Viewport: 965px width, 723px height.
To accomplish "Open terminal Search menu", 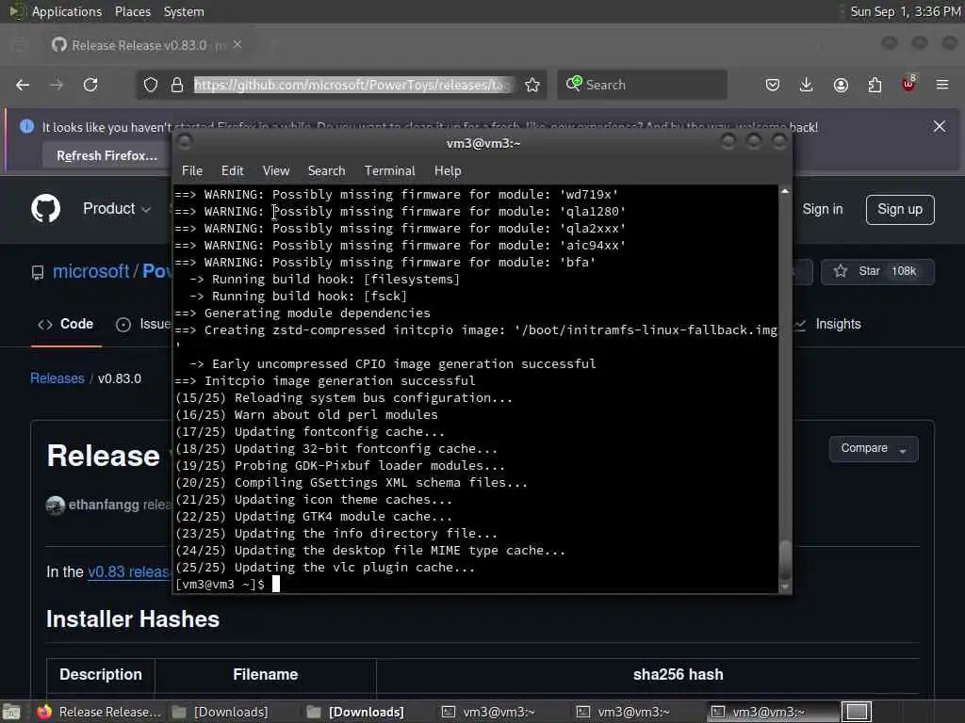I will click(x=326, y=171).
